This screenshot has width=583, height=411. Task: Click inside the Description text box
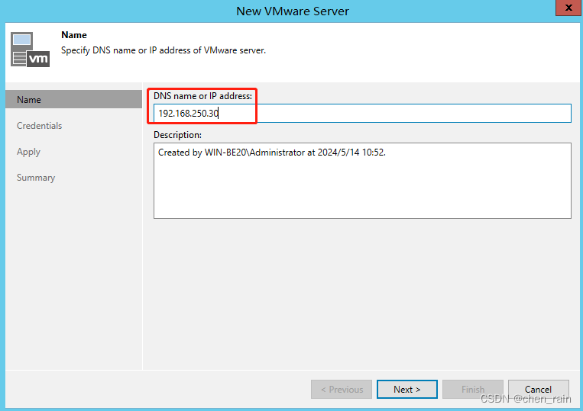(x=362, y=181)
